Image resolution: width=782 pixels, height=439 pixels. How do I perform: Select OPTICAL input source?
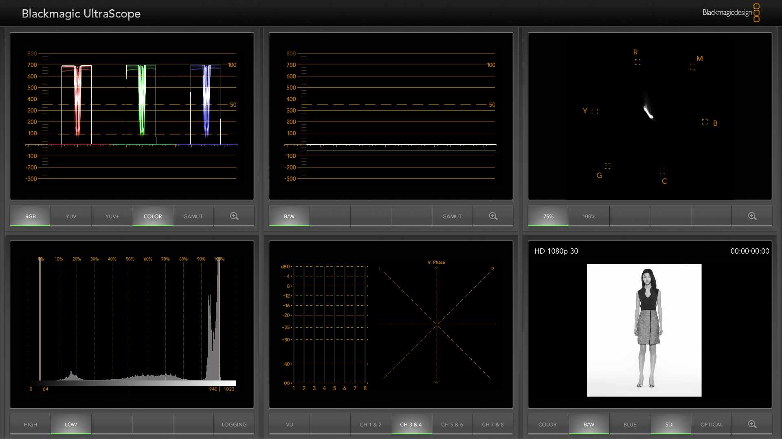coord(712,424)
